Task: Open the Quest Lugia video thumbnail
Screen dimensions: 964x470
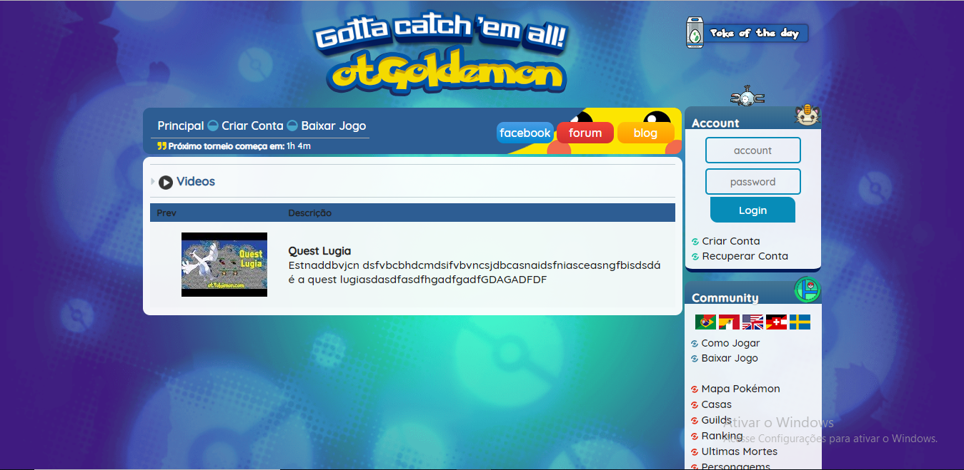Action: pos(224,265)
